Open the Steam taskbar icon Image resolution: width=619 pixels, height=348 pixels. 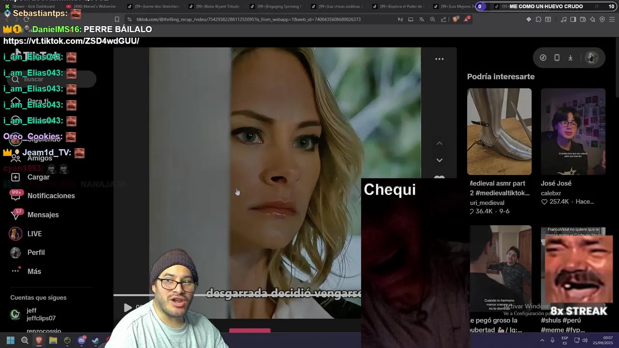coord(95,340)
